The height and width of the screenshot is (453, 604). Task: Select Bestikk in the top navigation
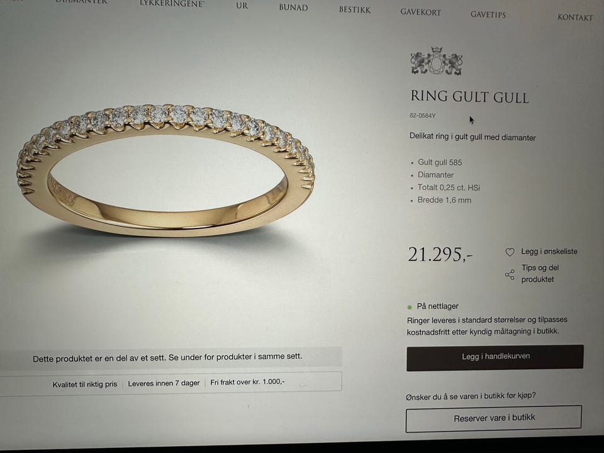(354, 10)
